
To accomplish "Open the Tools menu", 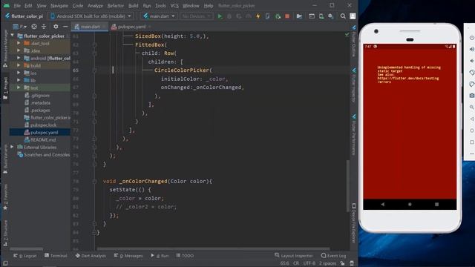I will pyautogui.click(x=160, y=6).
